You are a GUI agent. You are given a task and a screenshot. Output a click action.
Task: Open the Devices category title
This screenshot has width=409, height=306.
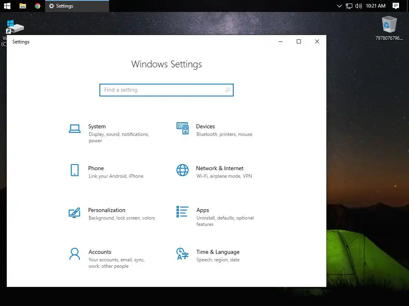(205, 126)
